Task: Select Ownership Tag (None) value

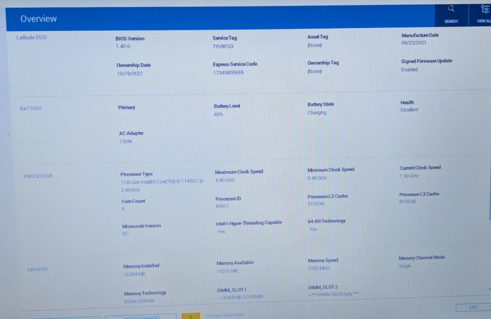Action: (315, 71)
